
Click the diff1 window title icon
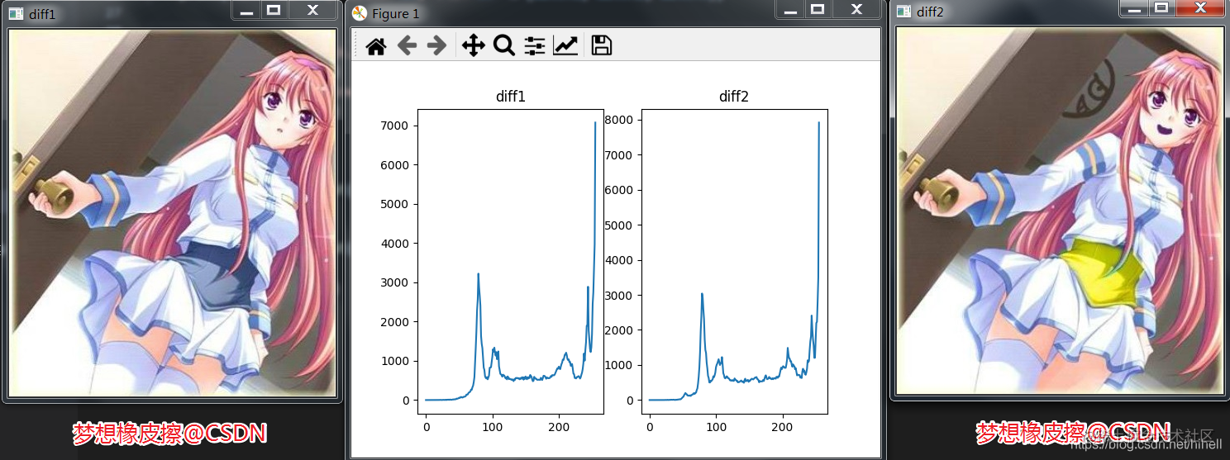pos(16,13)
